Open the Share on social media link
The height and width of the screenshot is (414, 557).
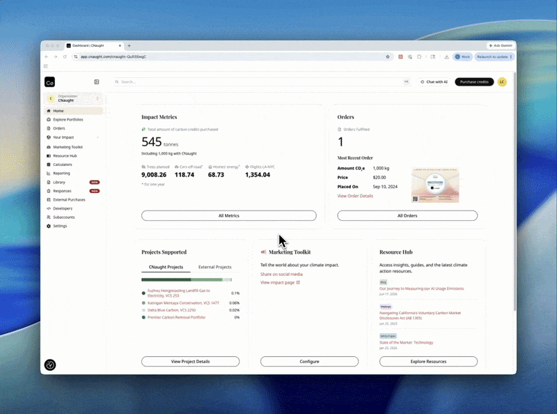pos(281,274)
